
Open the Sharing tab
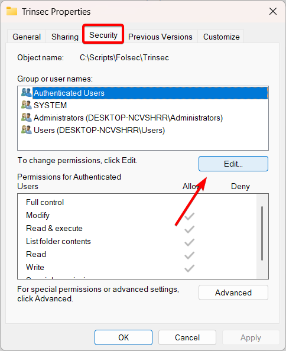point(64,37)
